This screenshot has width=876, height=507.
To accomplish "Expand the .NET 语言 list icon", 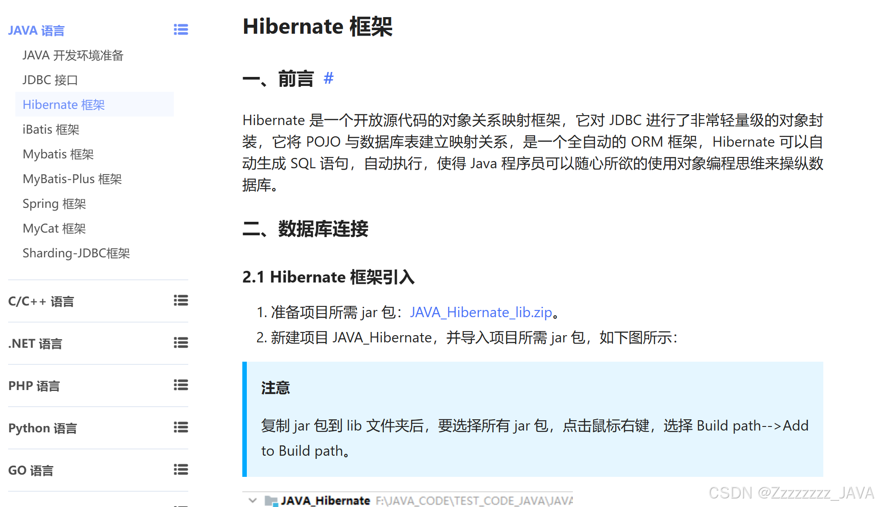I will [181, 343].
